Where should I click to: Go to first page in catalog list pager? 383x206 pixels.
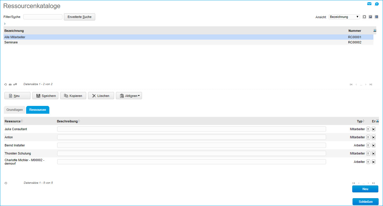351,84
